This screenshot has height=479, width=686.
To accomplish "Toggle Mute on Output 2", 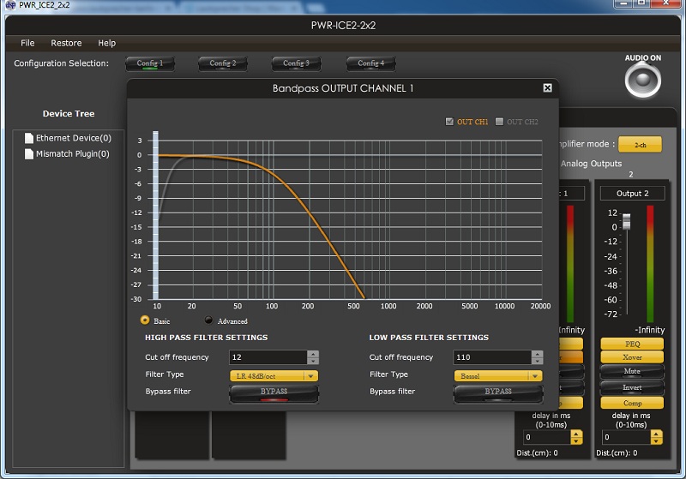I will click(x=632, y=372).
